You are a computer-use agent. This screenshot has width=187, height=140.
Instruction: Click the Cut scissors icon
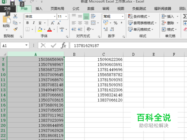15,16
